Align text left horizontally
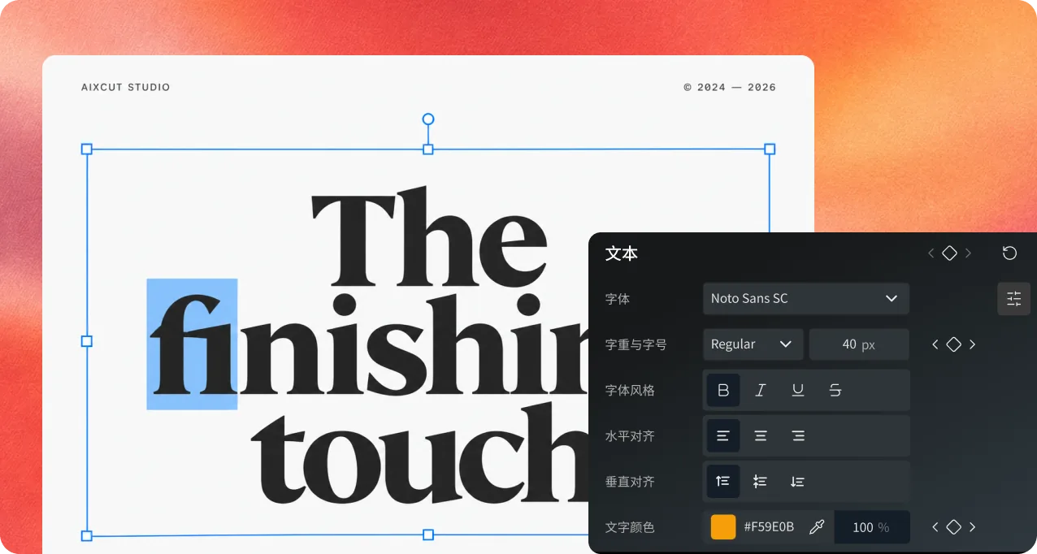 (x=723, y=436)
